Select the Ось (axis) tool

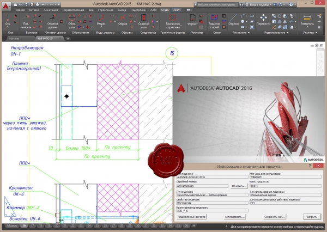click(x=8, y=21)
